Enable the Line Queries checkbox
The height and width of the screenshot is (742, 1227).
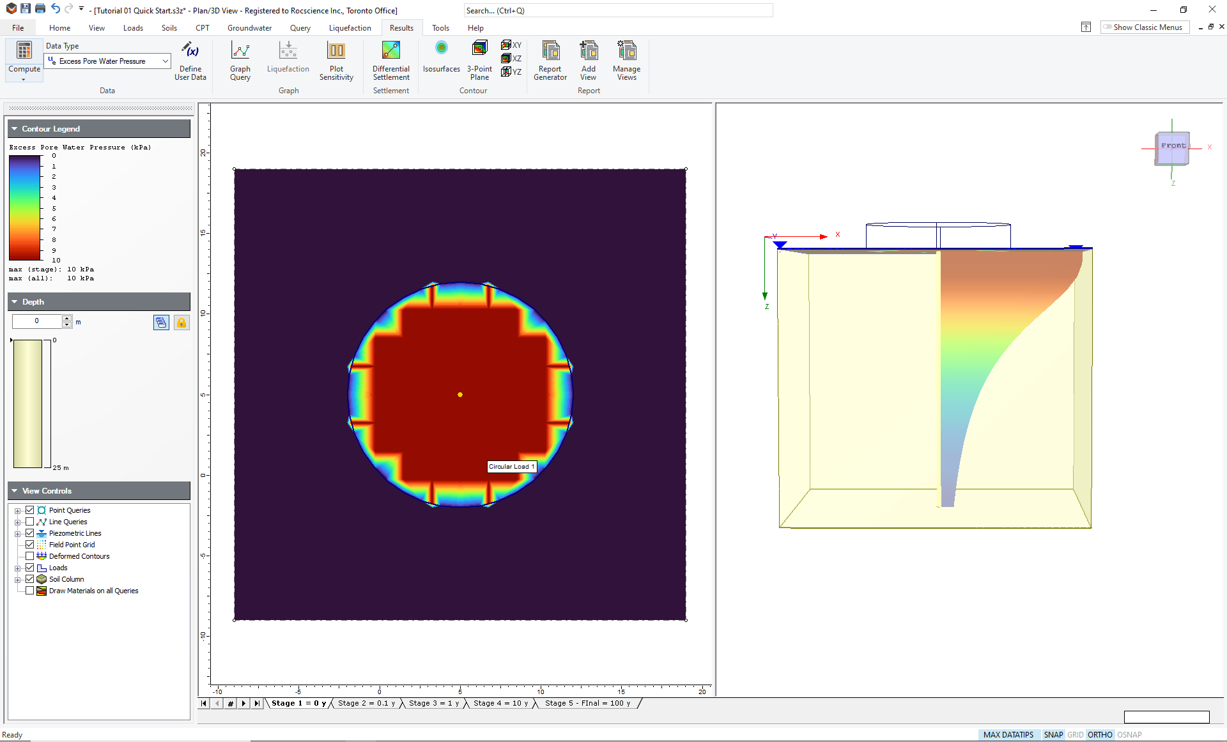click(29, 522)
